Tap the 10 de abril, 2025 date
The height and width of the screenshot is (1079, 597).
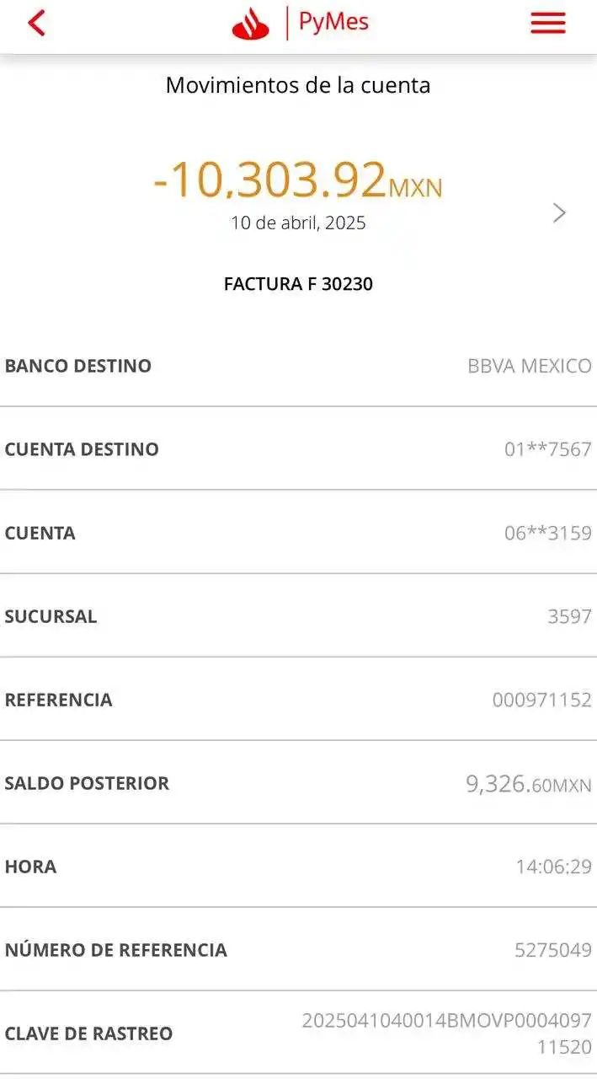(x=298, y=223)
